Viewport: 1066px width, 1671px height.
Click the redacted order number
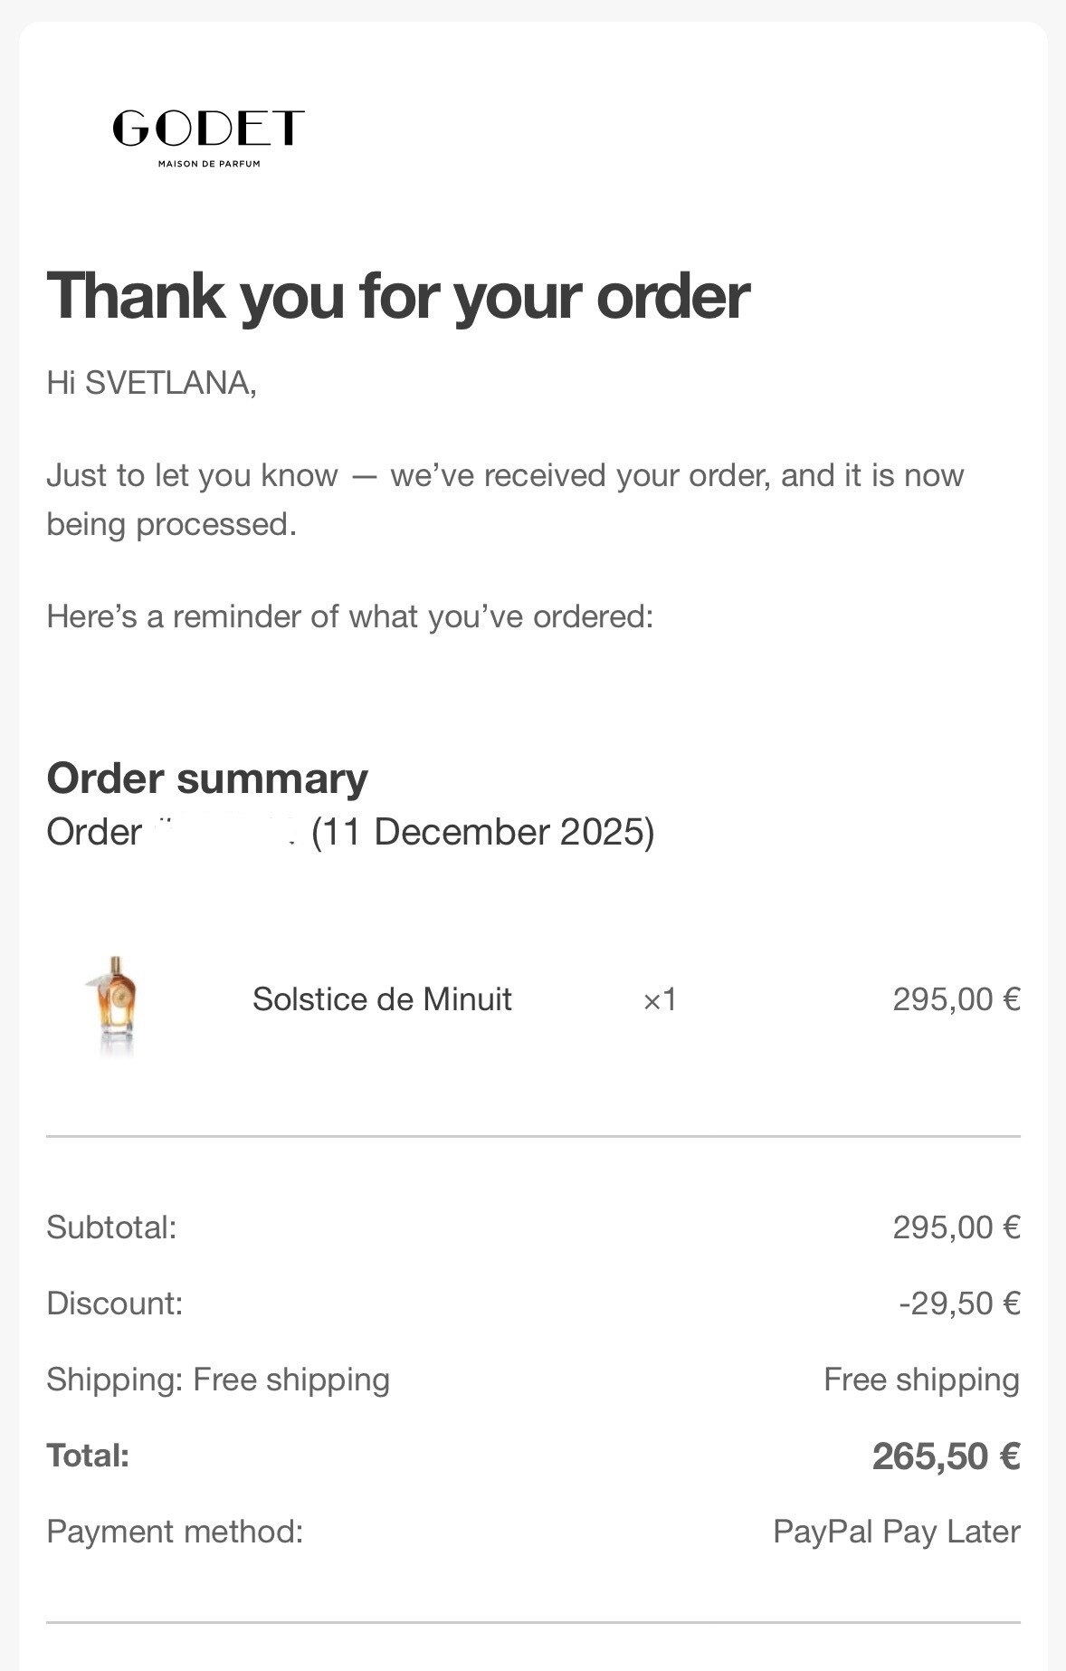point(224,832)
